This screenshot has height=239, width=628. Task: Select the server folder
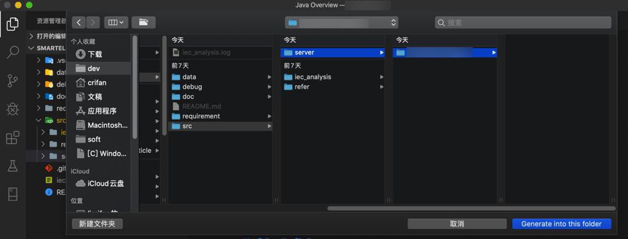click(332, 53)
